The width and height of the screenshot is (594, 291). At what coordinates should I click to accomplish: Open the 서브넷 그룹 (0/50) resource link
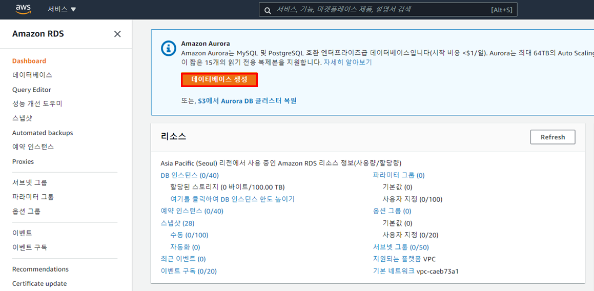tap(401, 247)
